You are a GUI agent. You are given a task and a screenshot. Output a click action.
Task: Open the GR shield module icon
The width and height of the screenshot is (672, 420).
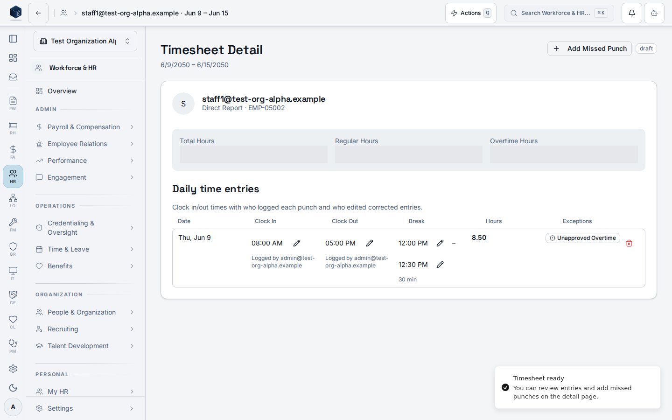(13, 249)
